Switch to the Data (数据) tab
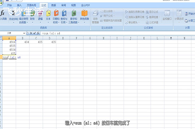The image size is (195, 129). (x=54, y=5)
